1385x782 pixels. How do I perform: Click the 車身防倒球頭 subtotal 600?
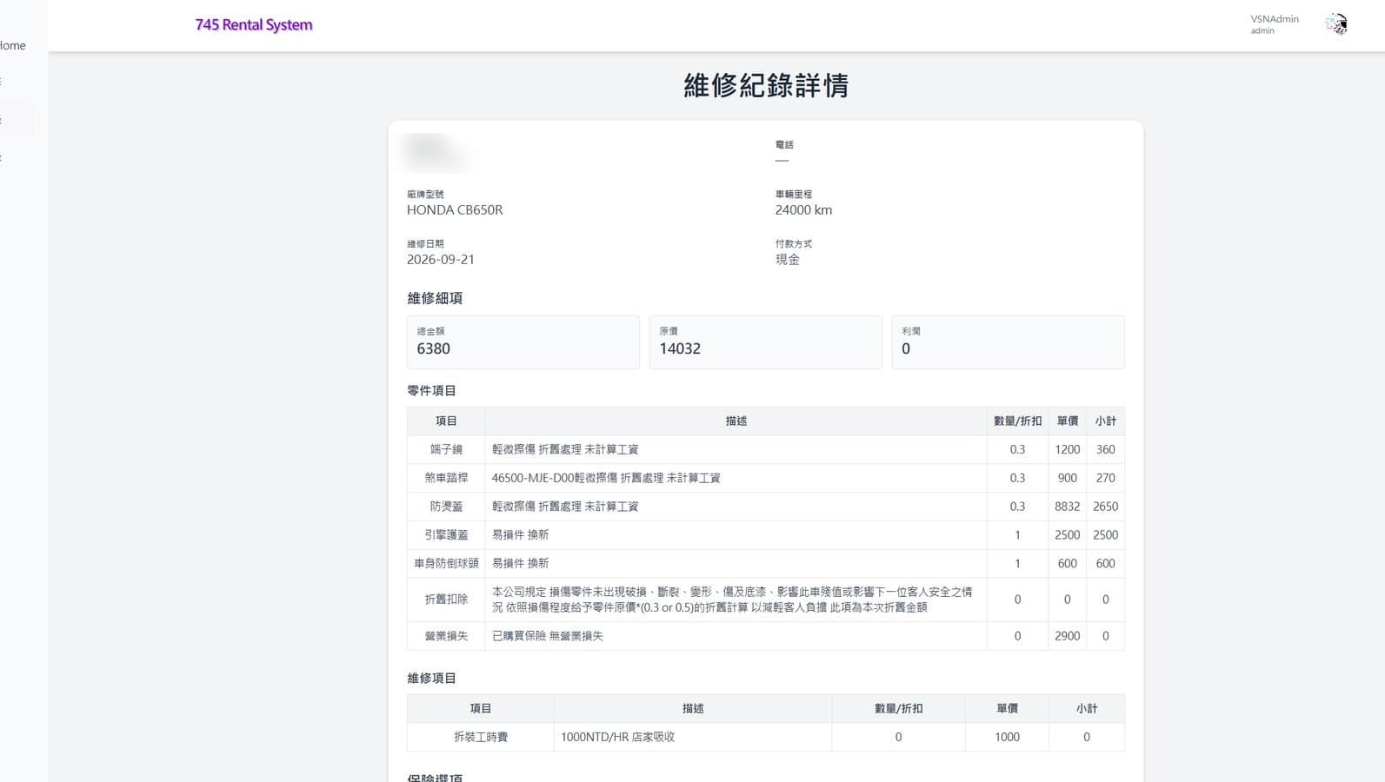pyautogui.click(x=1105, y=564)
